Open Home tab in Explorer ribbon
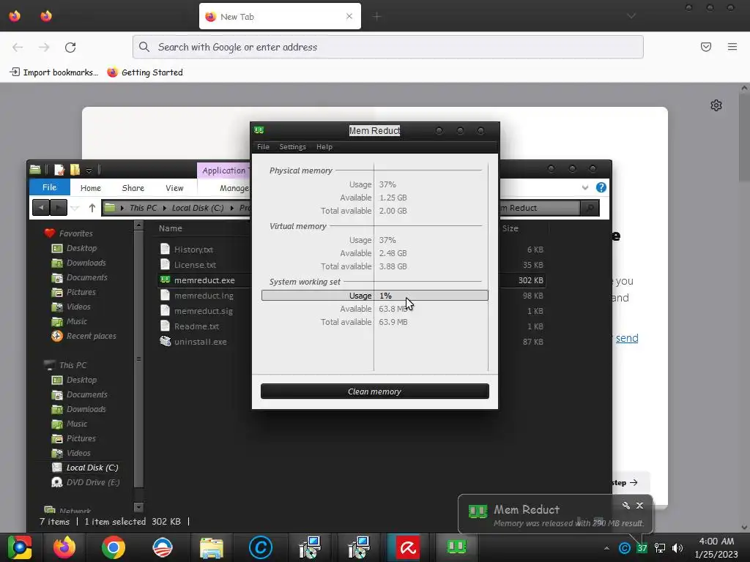The image size is (750, 562). click(90, 188)
